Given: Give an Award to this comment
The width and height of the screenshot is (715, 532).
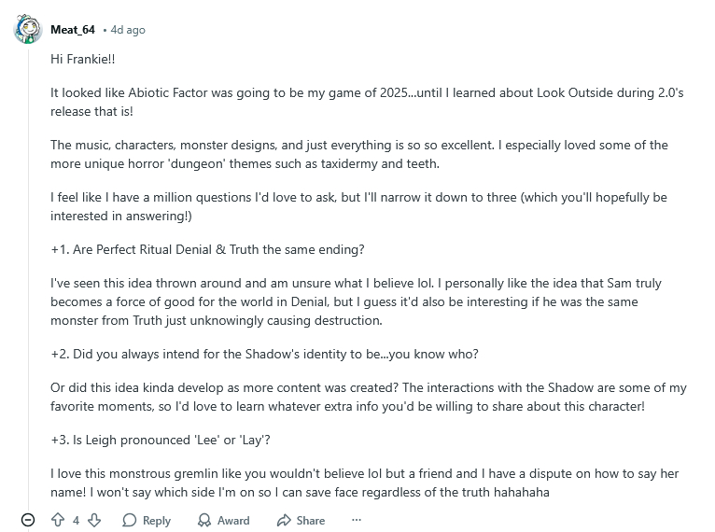Looking at the screenshot, I should tap(223, 520).
